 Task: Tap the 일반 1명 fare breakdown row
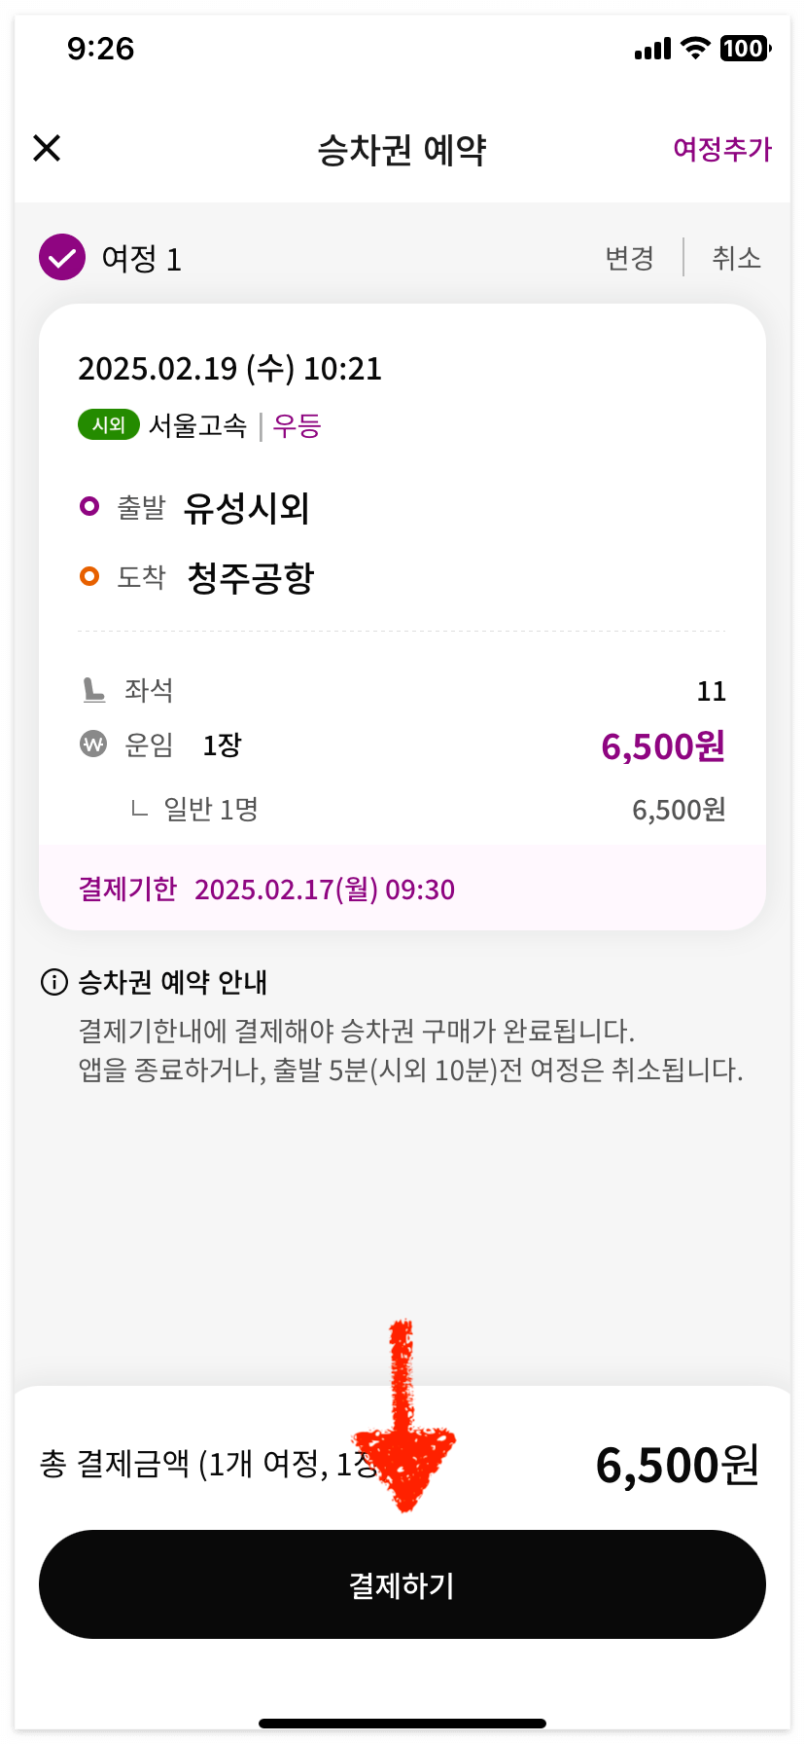[x=428, y=809]
